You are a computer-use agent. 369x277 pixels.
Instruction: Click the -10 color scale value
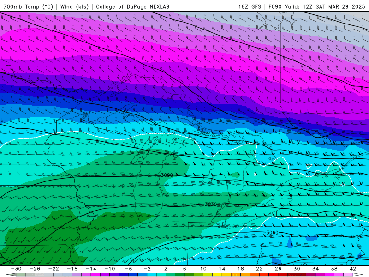tap(110, 269)
